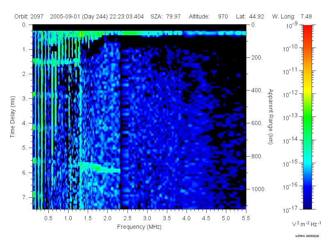Viewport: 328px width, 246px height.
Task: Click the 600. apparent range tick label
Action: point(257,123)
